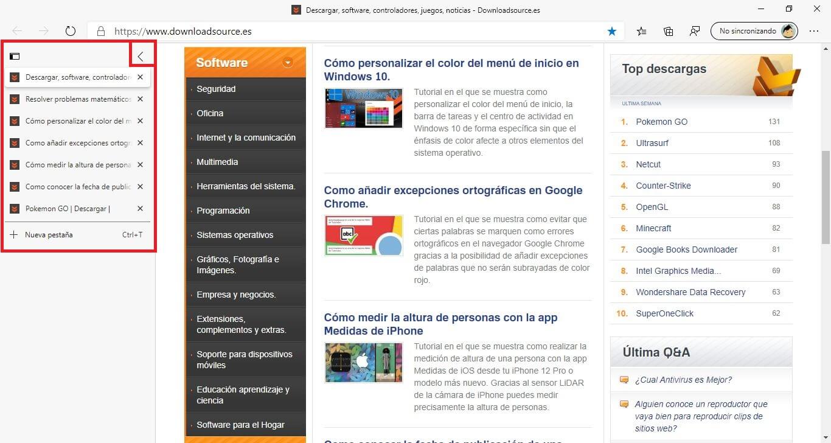Open the Seguridad category
This screenshot has width=831, height=443.
coord(245,89)
